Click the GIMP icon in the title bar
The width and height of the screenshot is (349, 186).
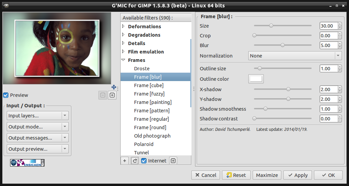pos(6,6)
